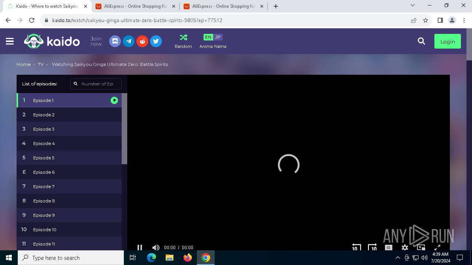Click the Windows taskbar search box
Screen dimensions: 472x265
tap(71, 258)
